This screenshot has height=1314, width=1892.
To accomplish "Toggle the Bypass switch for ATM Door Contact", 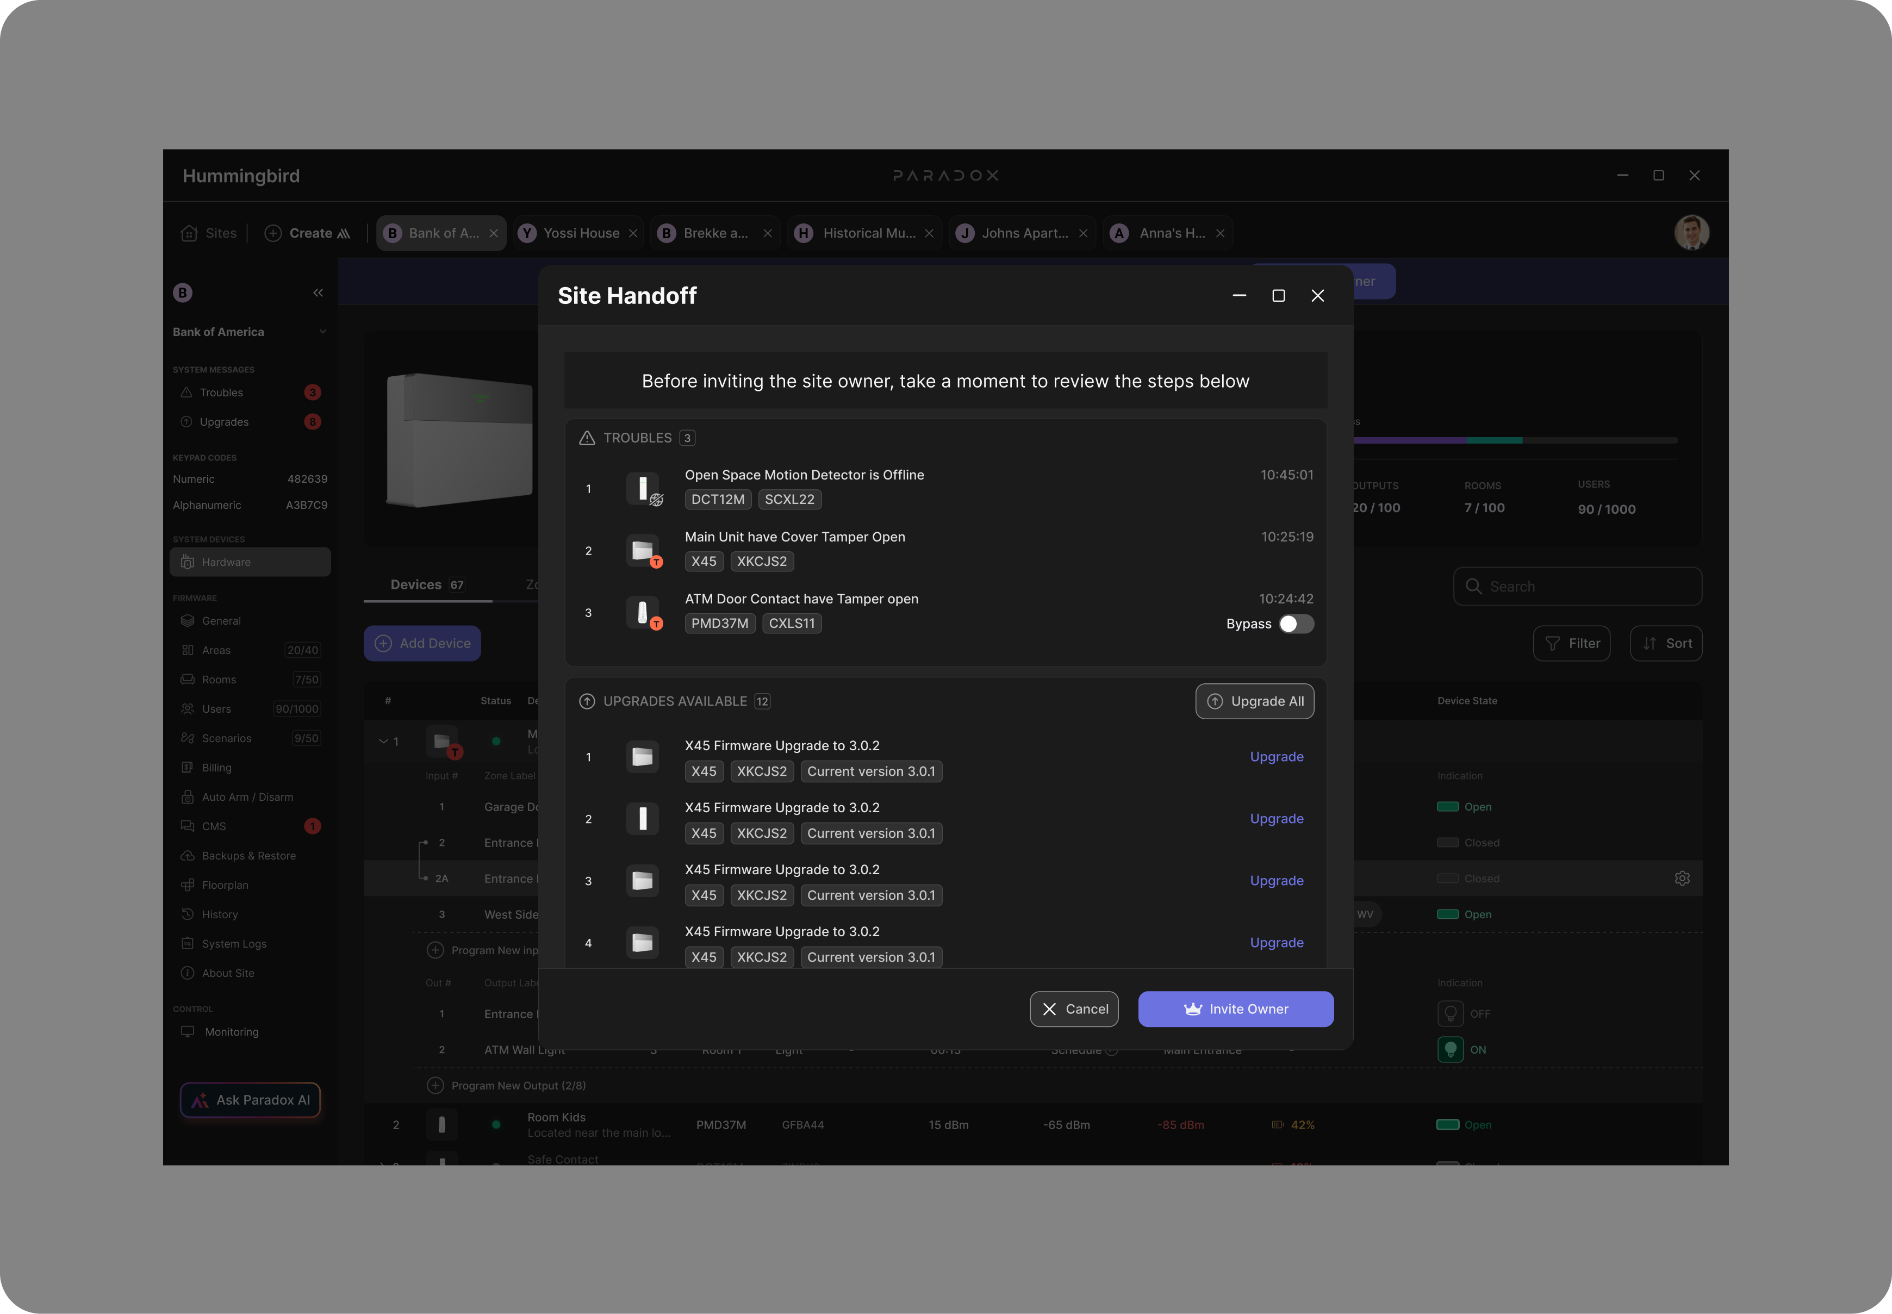I will point(1296,624).
